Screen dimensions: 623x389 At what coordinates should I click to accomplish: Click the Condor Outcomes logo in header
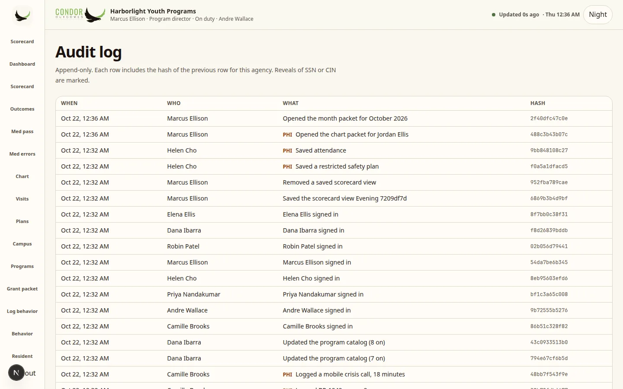80,15
